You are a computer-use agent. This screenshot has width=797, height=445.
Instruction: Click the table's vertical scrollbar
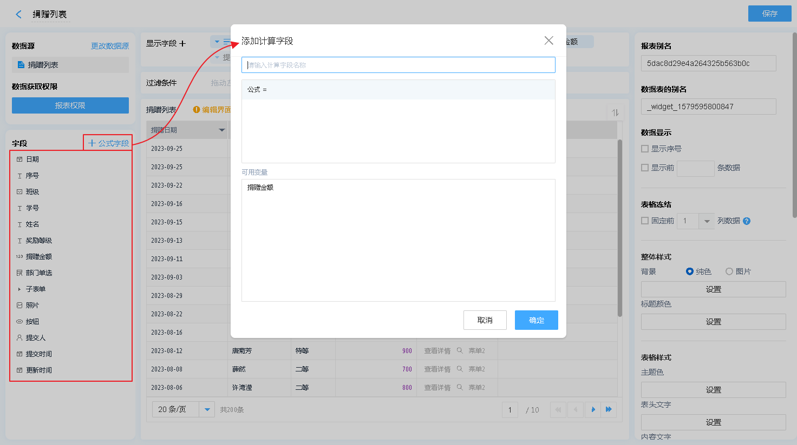point(620,227)
